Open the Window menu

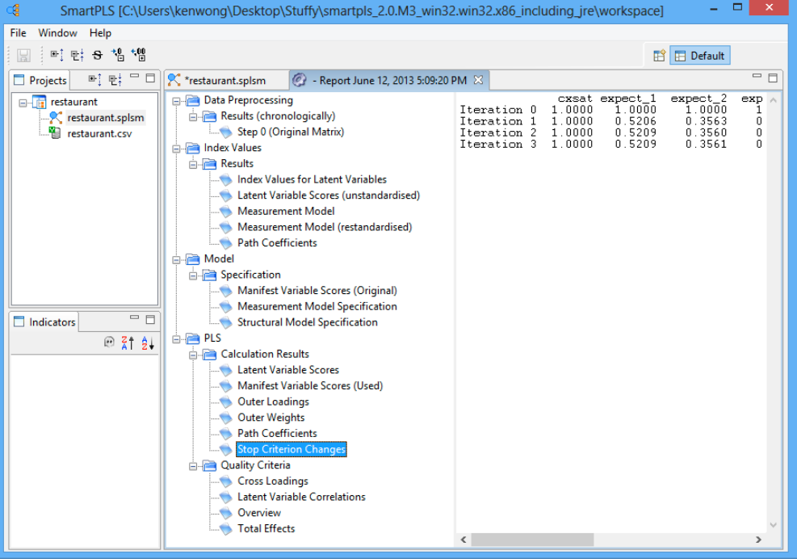[x=57, y=33]
